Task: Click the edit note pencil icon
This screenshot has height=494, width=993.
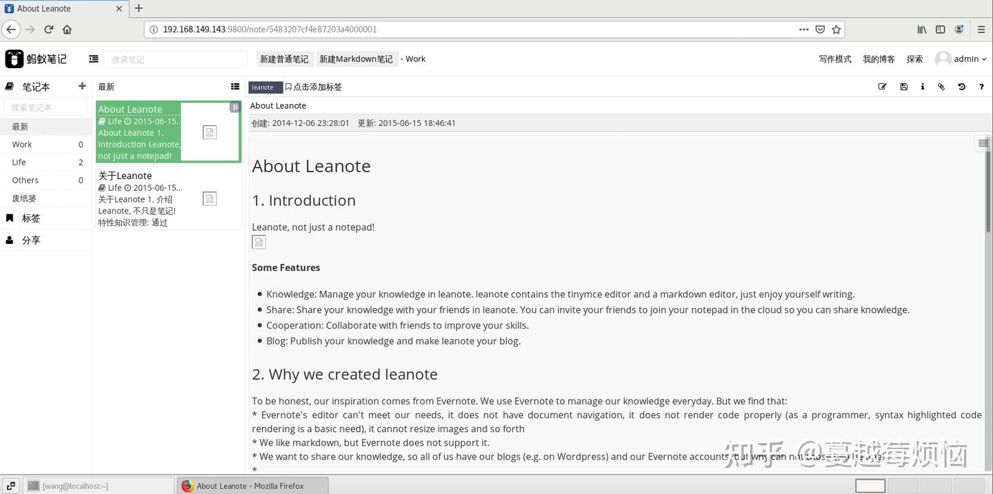Action: [x=882, y=87]
